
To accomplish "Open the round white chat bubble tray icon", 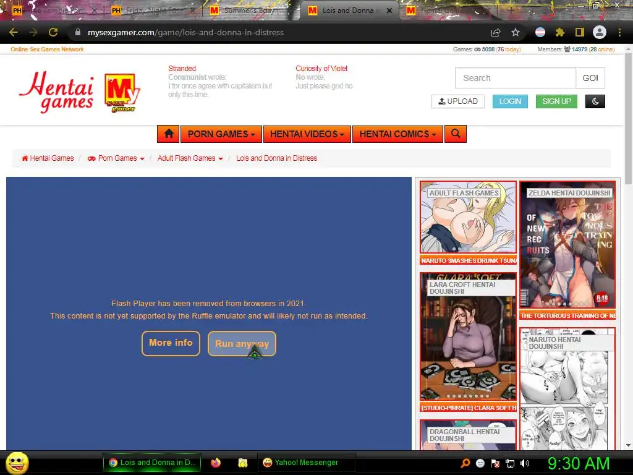I will click(x=480, y=463).
